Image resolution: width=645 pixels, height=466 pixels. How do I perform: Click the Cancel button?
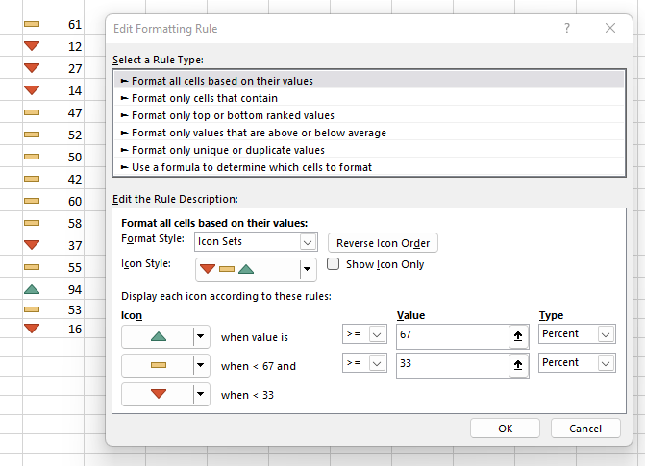[585, 429]
